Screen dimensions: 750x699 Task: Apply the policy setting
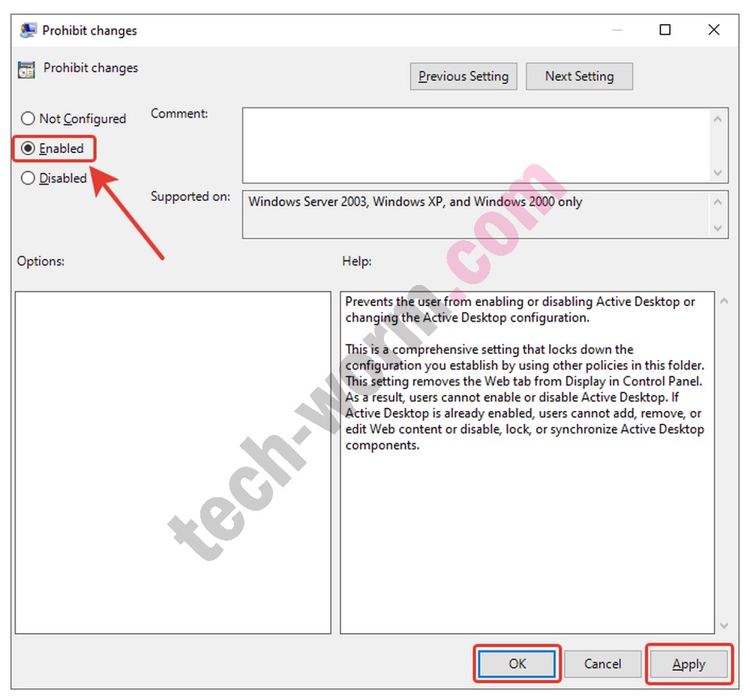(688, 664)
